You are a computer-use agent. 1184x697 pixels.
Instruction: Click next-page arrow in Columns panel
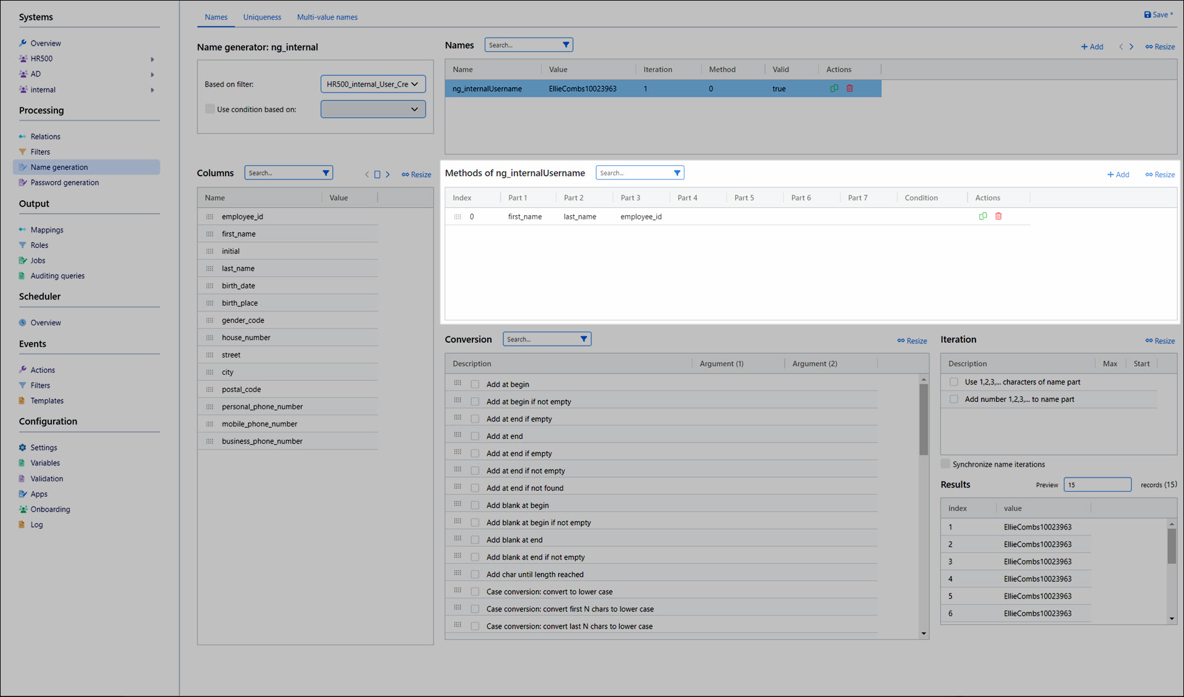point(388,174)
